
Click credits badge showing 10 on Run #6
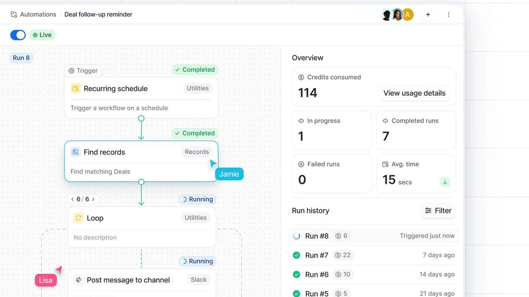(343, 275)
